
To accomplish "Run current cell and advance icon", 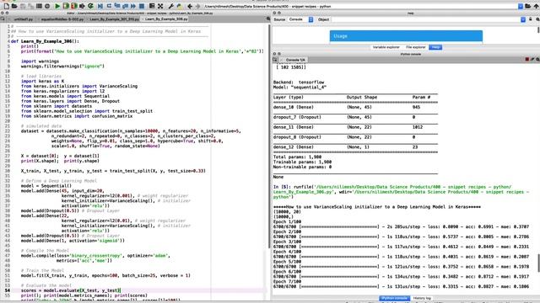I will click(x=74, y=6).
